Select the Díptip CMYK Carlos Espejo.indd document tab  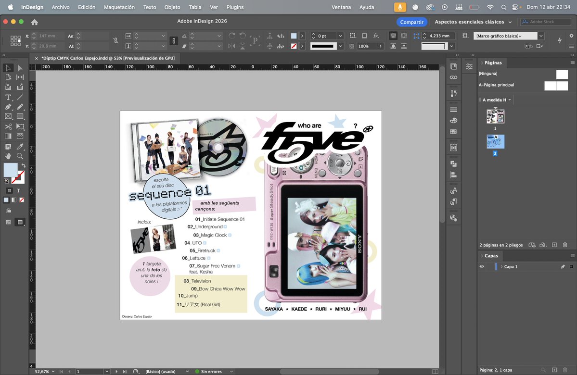108,58
